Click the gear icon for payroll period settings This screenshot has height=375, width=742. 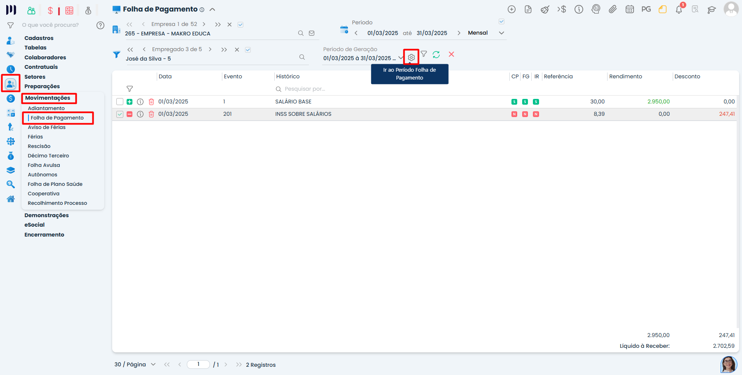(x=411, y=57)
